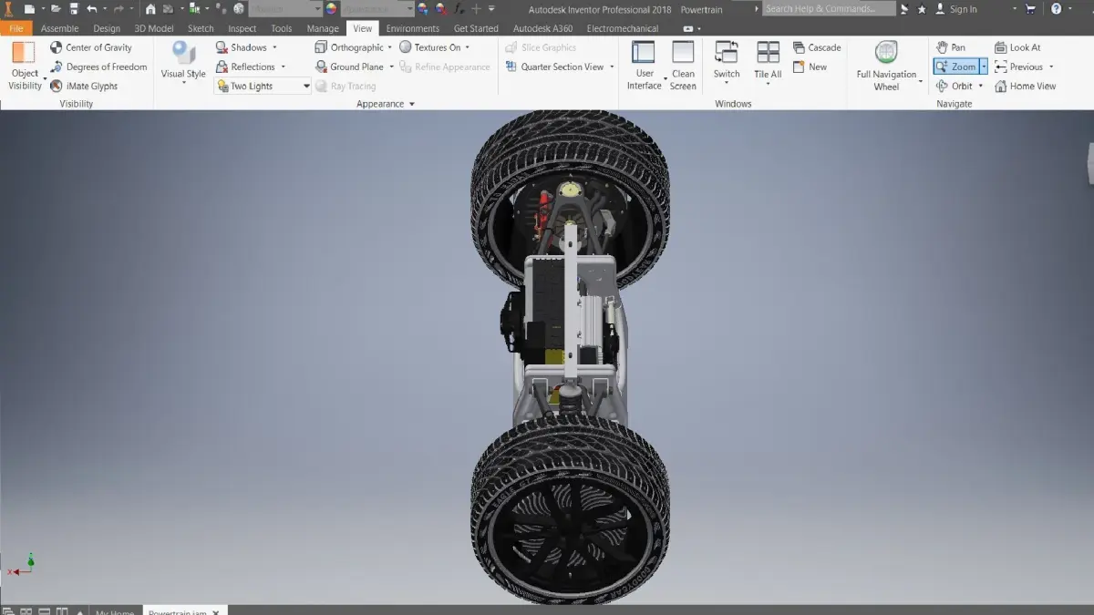1094x615 pixels.
Task: Click the Home icon in quick access toolbar
Action: click(x=150, y=9)
